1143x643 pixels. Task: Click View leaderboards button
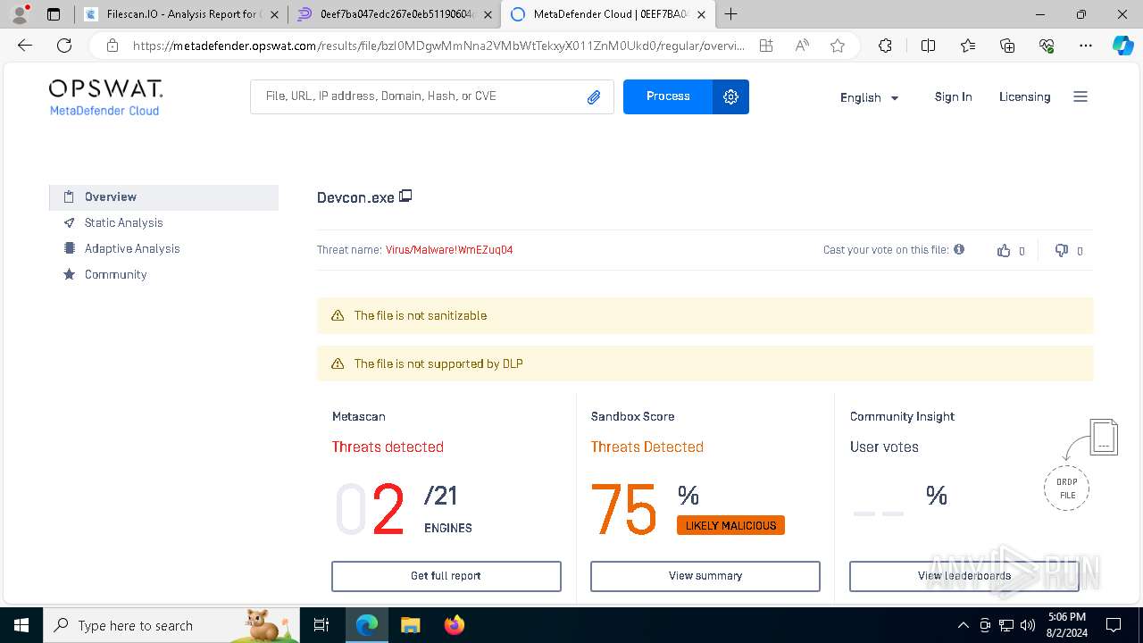click(x=964, y=576)
